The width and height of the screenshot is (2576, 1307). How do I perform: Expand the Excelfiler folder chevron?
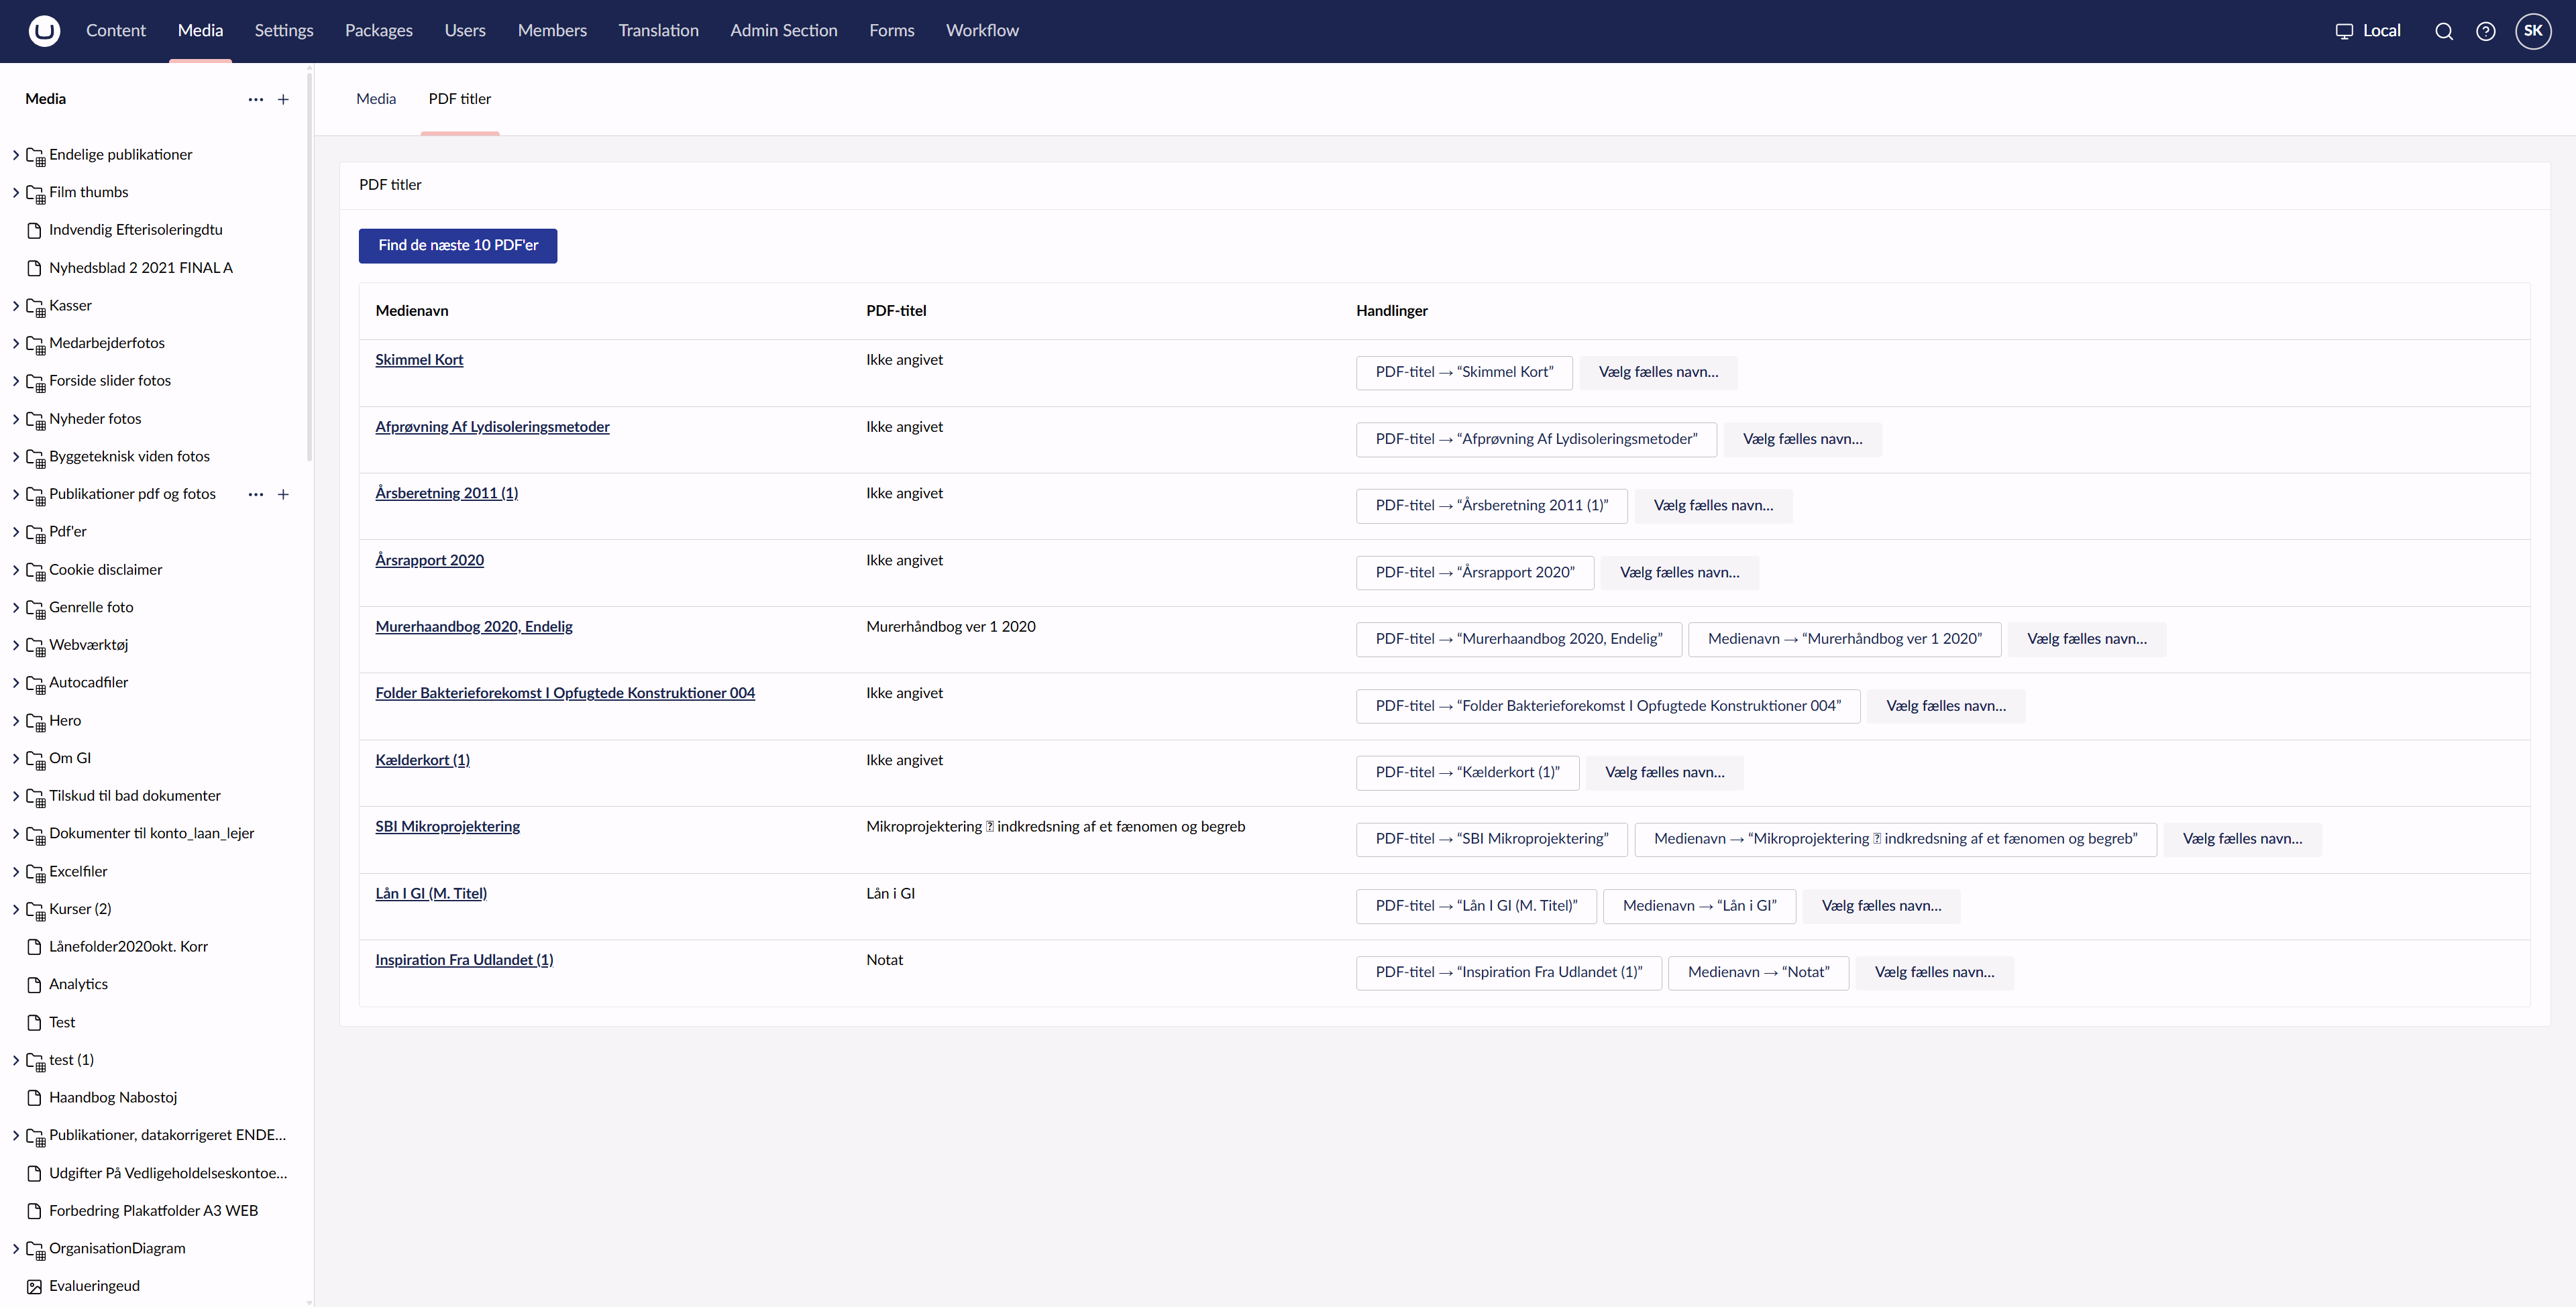click(x=16, y=871)
